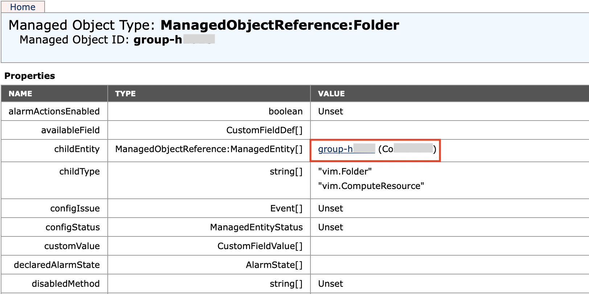Click the childEntity property name
589x294 pixels.
coord(77,149)
